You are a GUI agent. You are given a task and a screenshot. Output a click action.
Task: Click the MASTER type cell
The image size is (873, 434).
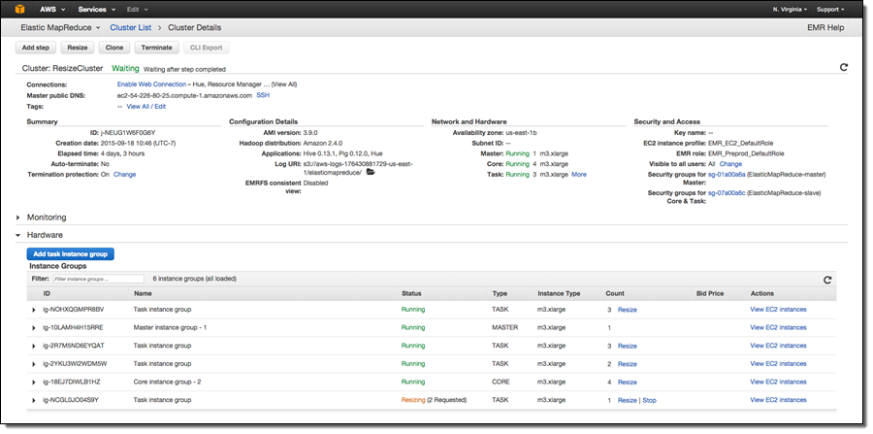tap(504, 327)
